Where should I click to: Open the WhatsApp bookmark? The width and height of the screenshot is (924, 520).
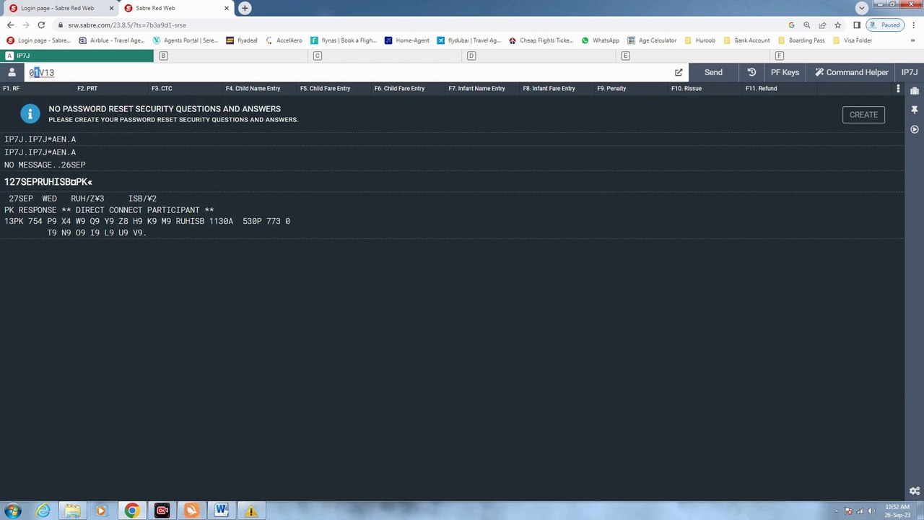(601, 40)
